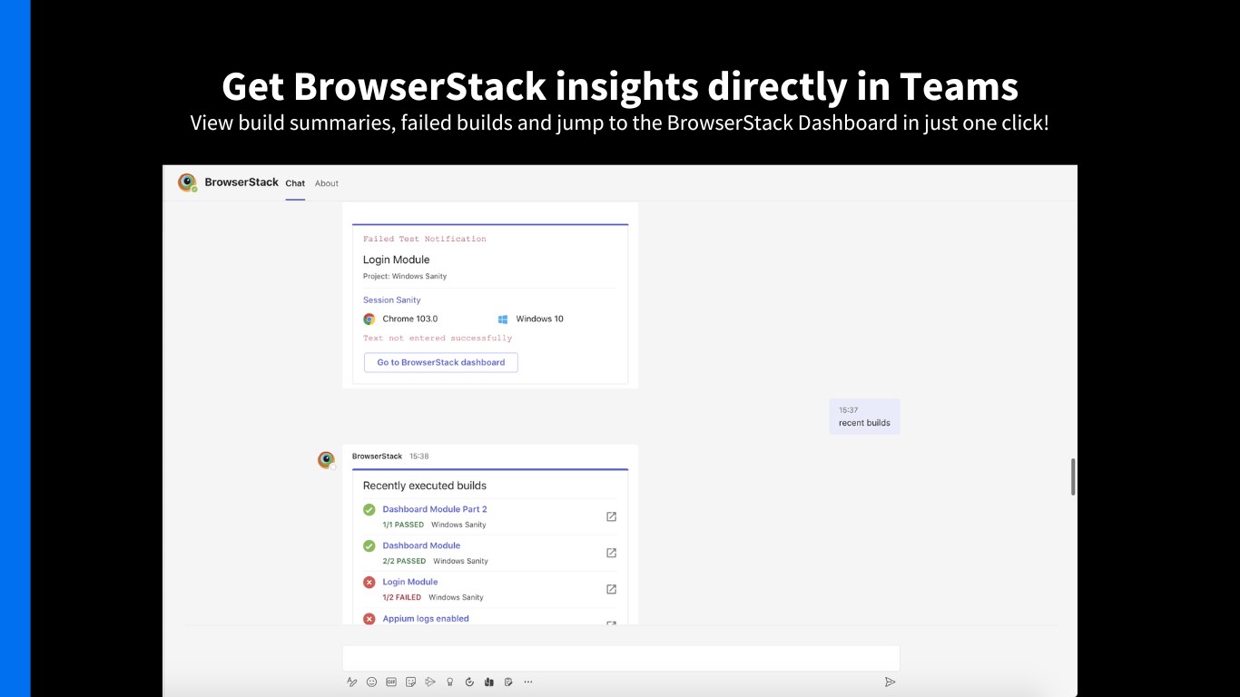This screenshot has height=697, width=1240.
Task: Click the Praise badge icon
Action: click(x=450, y=682)
